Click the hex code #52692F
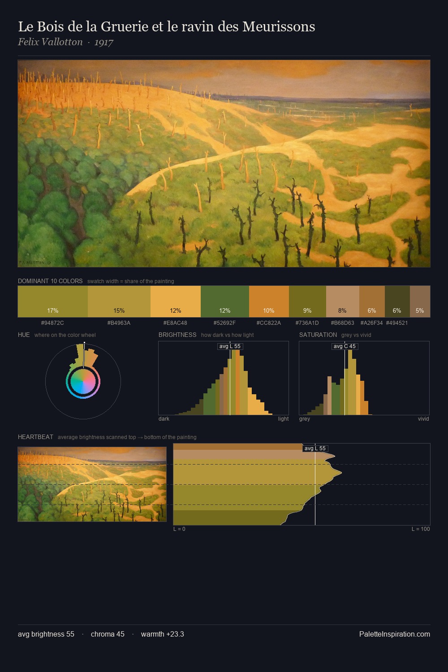 tap(224, 323)
